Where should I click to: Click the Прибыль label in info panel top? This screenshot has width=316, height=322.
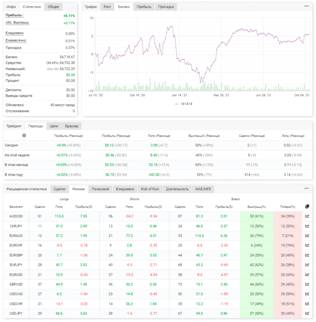(x=15, y=15)
